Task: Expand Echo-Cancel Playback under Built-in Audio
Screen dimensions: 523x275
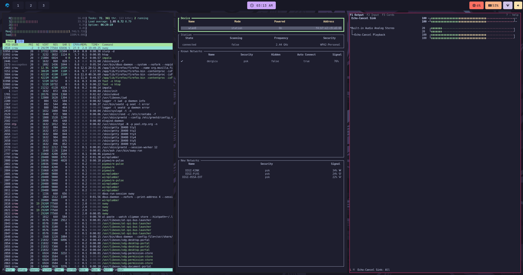Action: 369,35
